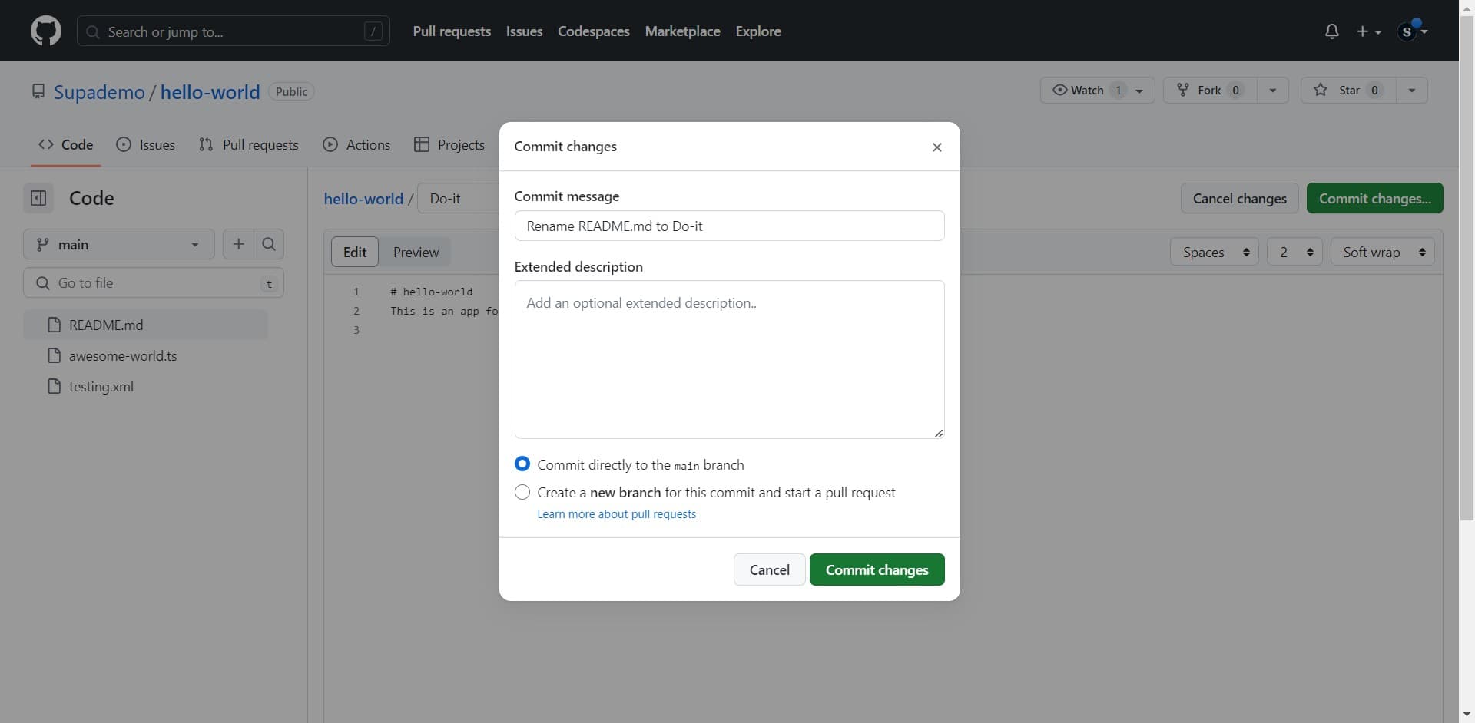Viewport: 1475px width, 723px height.
Task: Open the Actions repository tab
Action: (356, 145)
